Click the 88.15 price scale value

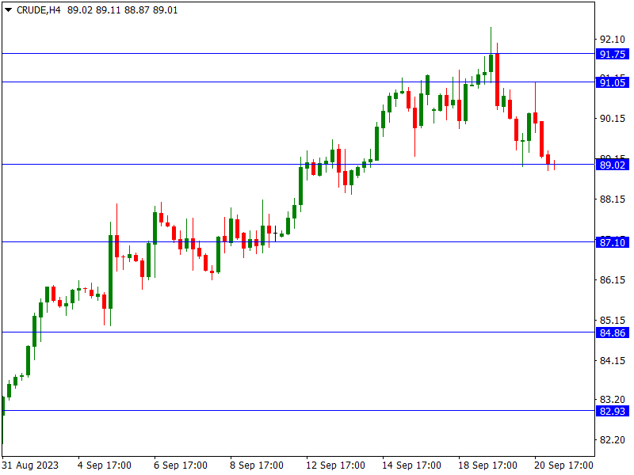coord(612,199)
